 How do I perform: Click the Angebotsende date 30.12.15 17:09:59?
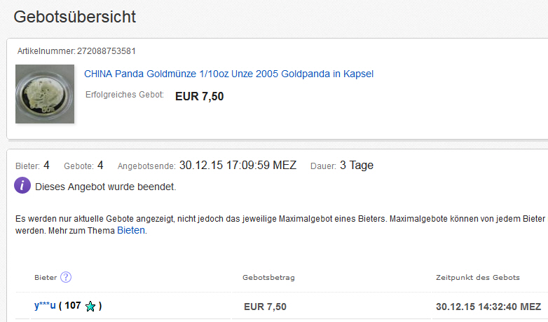(x=238, y=166)
